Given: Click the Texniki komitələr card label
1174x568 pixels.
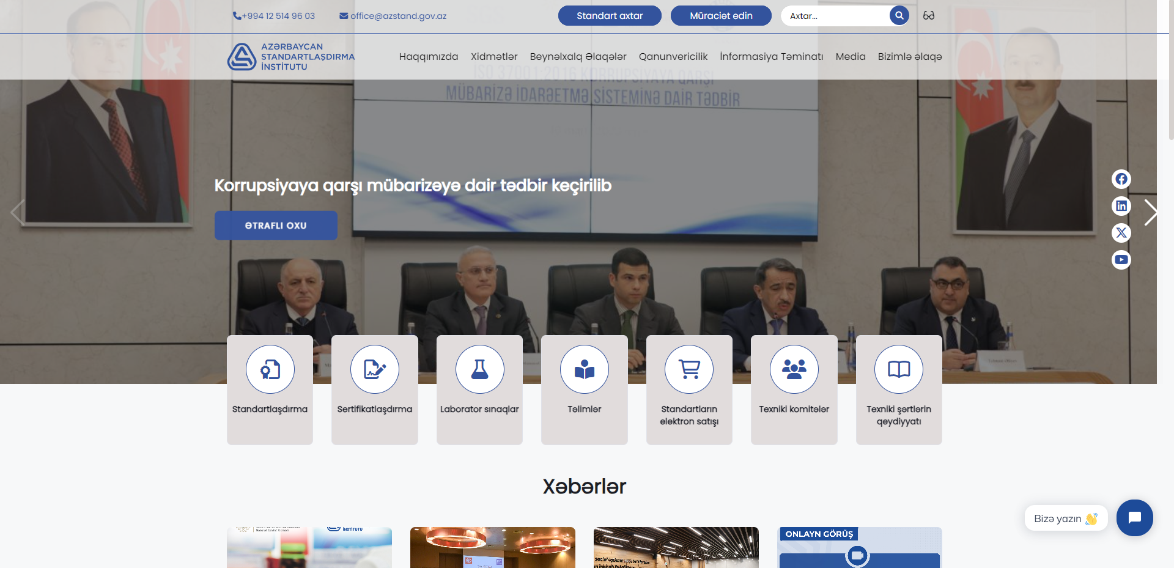Looking at the screenshot, I should point(794,409).
